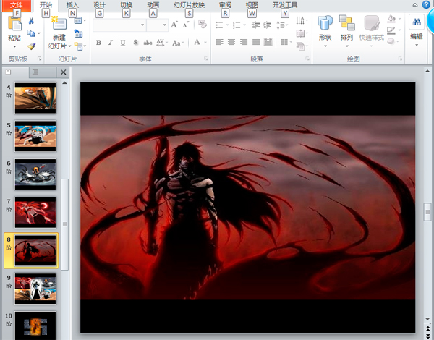
Task: Select the Format Painter brush
Action: coord(31,46)
